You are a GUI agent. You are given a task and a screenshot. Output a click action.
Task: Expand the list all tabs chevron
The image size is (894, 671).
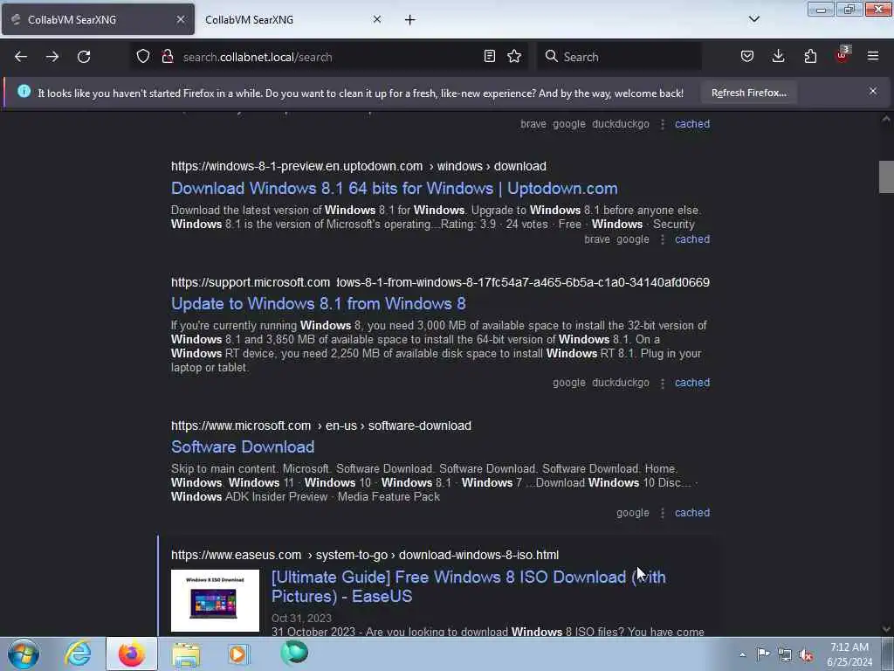click(754, 19)
